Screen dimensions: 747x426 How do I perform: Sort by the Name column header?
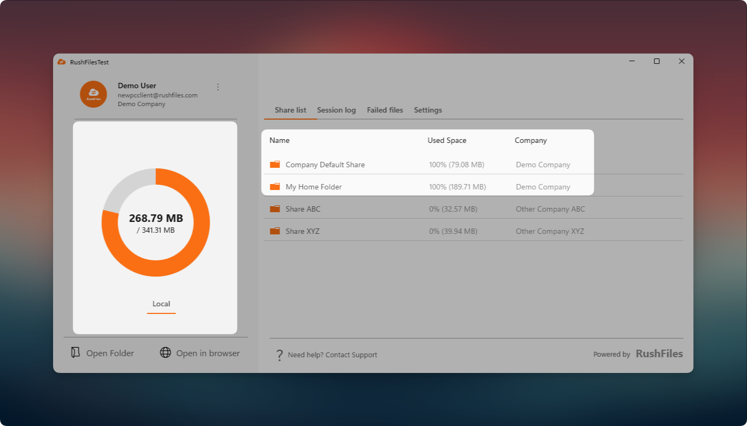[x=280, y=140]
